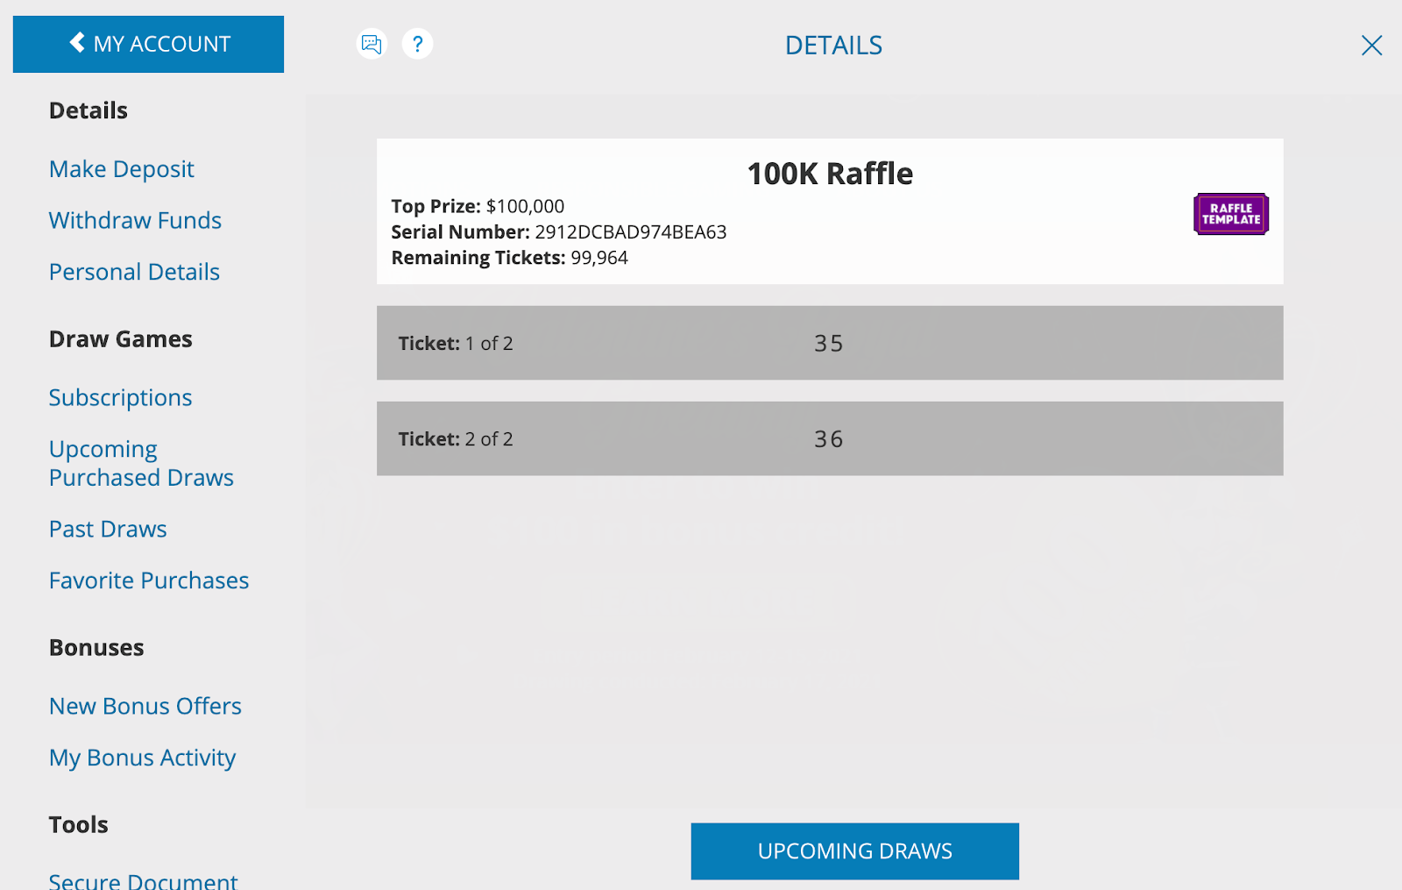Open Secure Document under Tools
Screen dimensions: 1402x890
[x=143, y=879]
